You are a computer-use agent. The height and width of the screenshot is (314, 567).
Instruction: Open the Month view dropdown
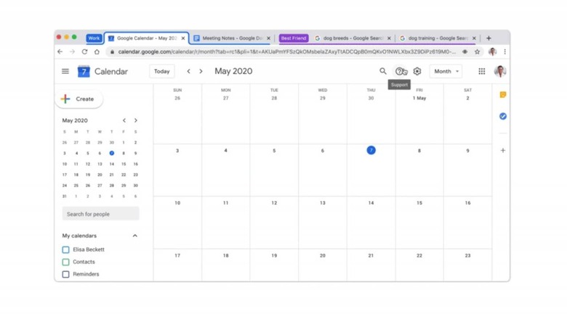pos(446,71)
